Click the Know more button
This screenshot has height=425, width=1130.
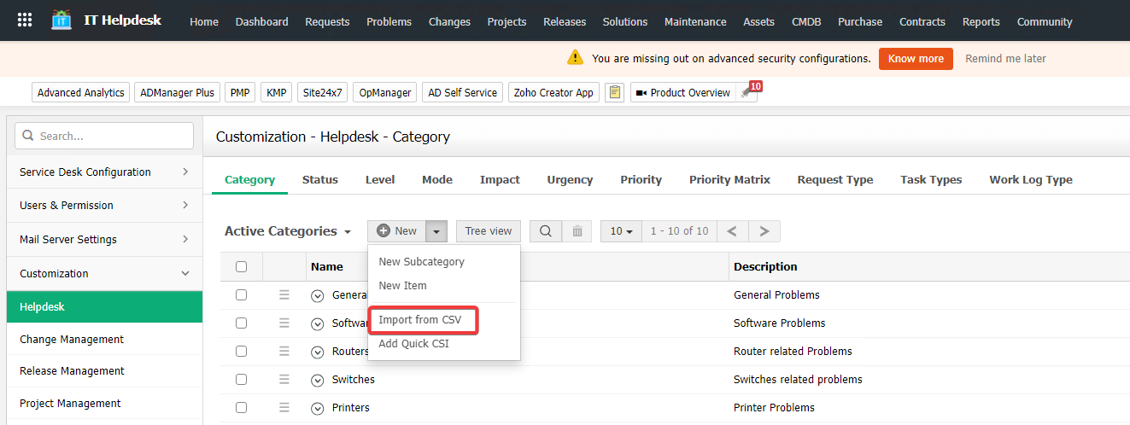click(916, 59)
